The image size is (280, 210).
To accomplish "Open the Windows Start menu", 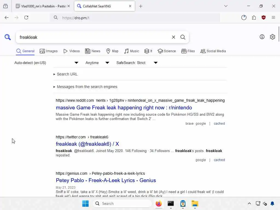I will point(85,203).
